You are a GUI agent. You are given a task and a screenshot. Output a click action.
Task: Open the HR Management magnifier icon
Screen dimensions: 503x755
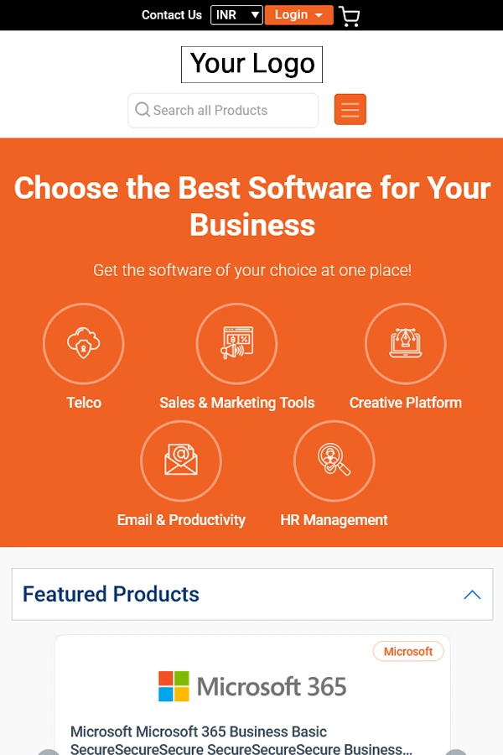[x=334, y=461]
